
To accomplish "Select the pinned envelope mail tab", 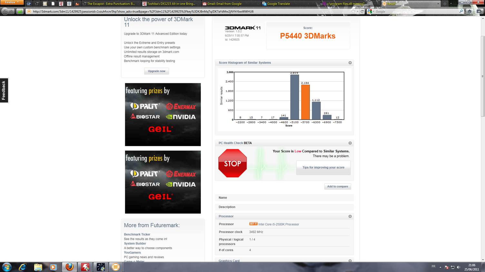I will click(45, 4).
